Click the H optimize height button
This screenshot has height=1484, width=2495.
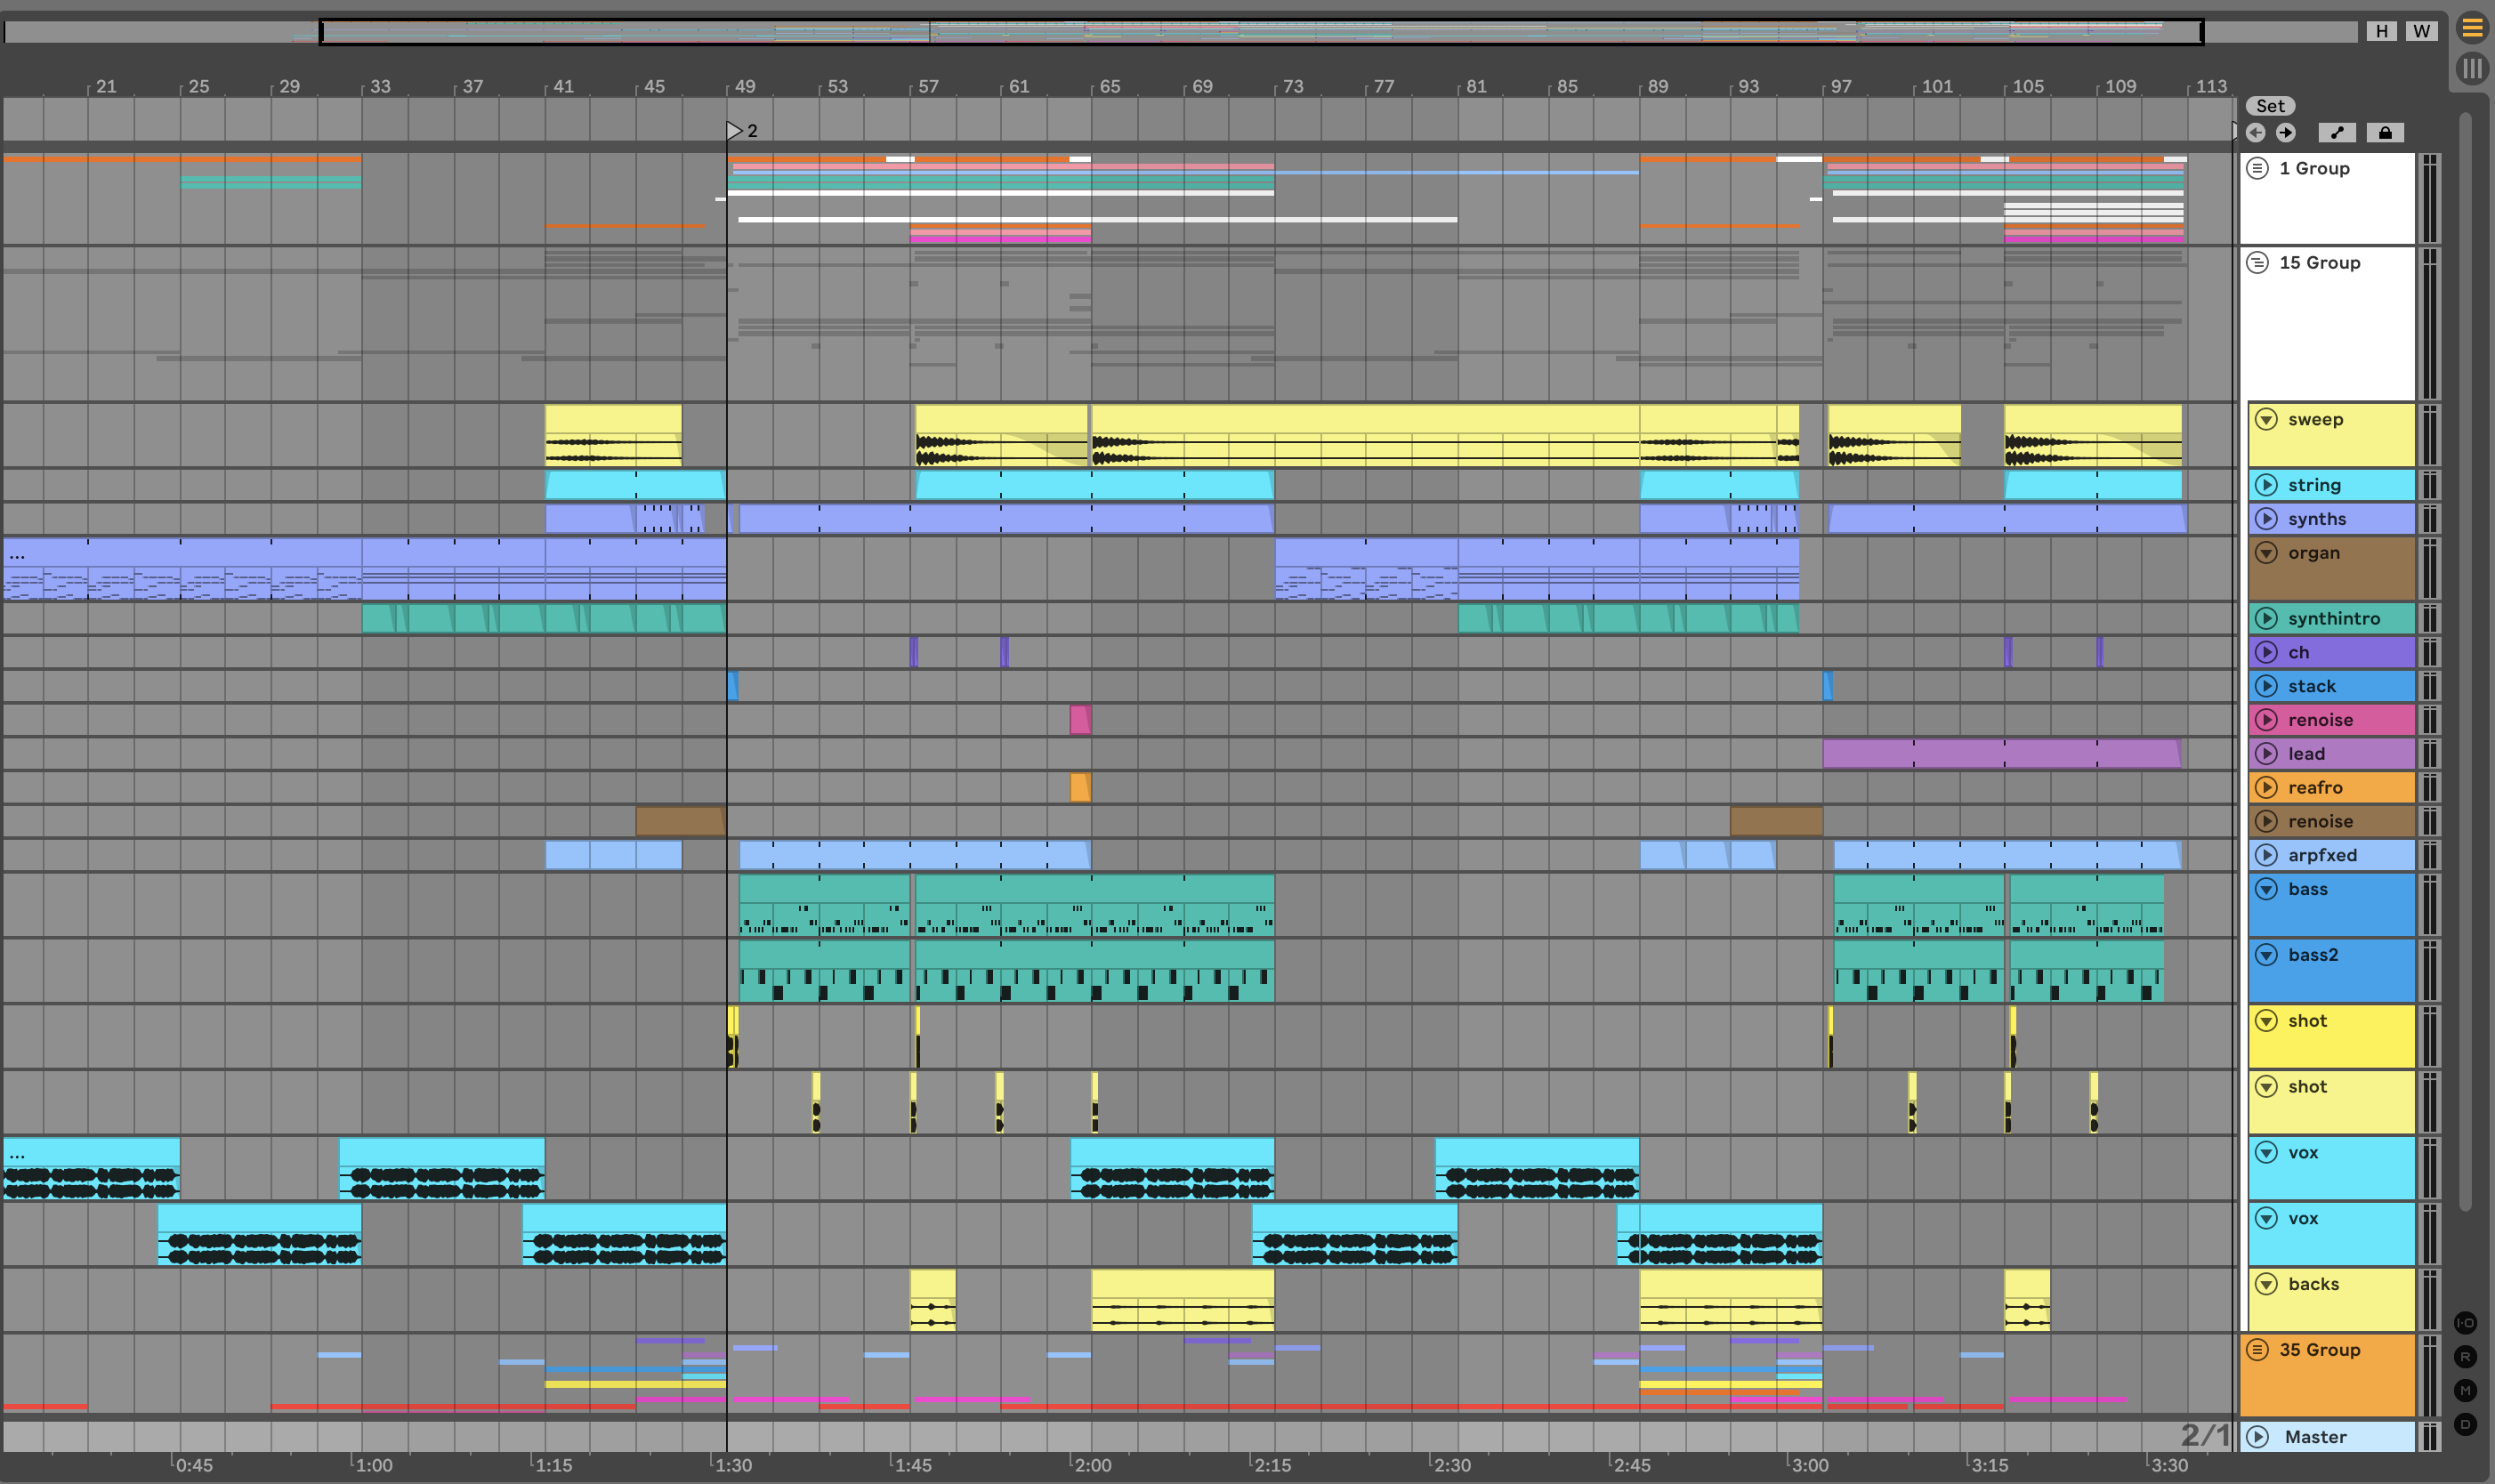[x=2382, y=31]
